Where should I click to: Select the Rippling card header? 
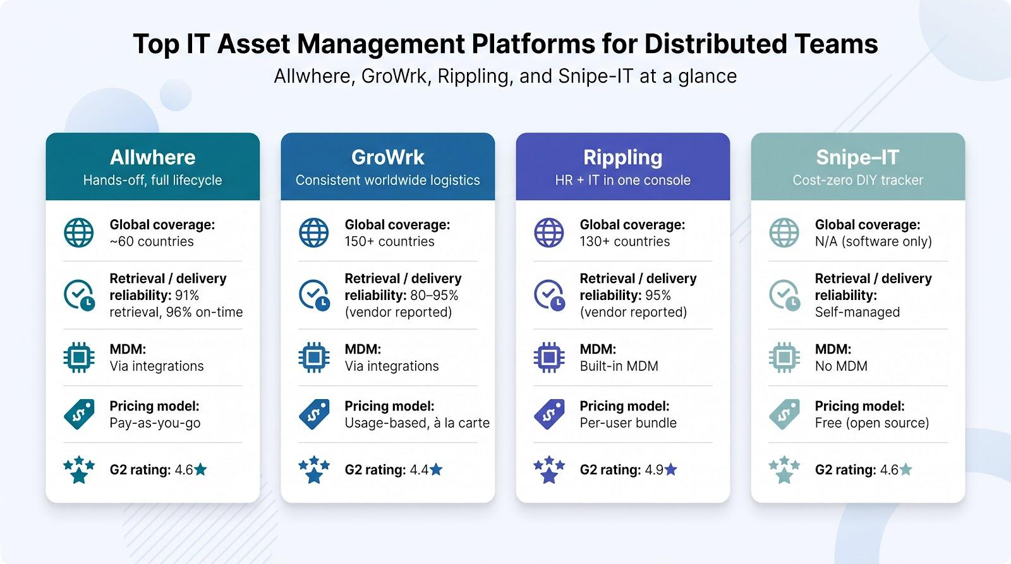[623, 167]
